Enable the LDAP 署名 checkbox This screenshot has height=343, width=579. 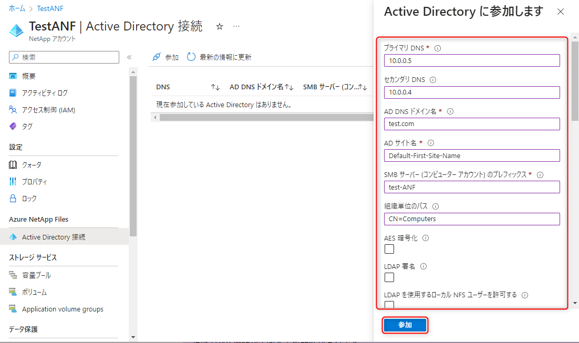click(389, 277)
